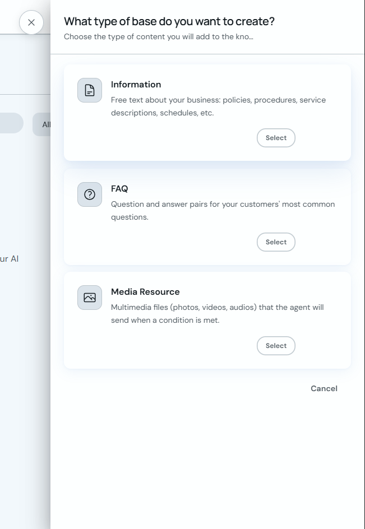Click the Media Resource card title
Viewport: 365px width, 529px height.
coord(145,291)
